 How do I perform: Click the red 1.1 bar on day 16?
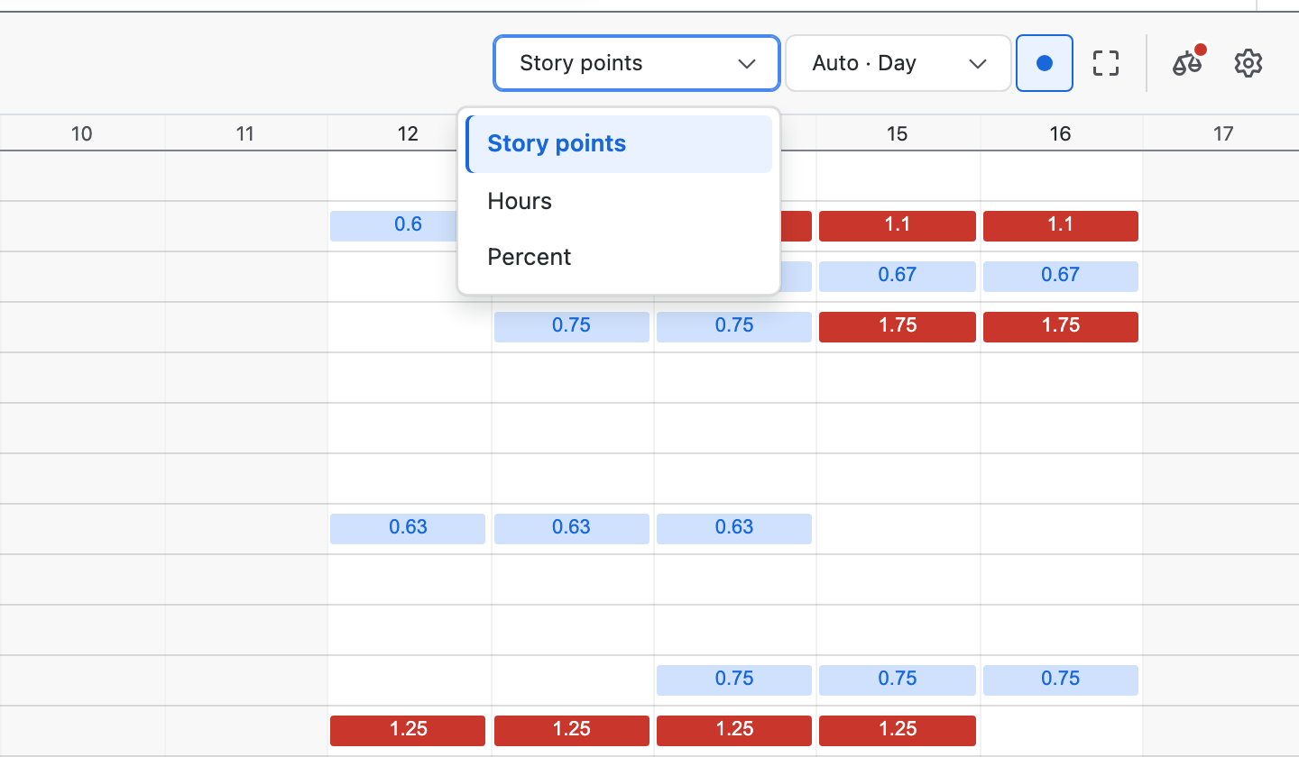pos(1061,225)
